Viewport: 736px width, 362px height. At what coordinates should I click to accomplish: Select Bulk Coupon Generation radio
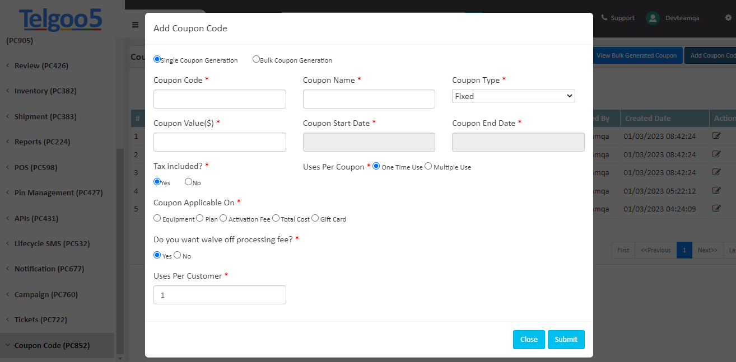256,59
